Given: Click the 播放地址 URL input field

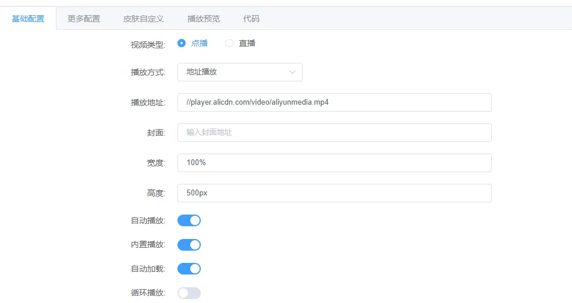Looking at the screenshot, I should coord(334,102).
